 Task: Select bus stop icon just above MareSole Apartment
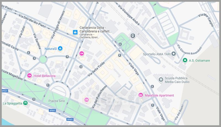pyautogui.click(x=152, y=86)
